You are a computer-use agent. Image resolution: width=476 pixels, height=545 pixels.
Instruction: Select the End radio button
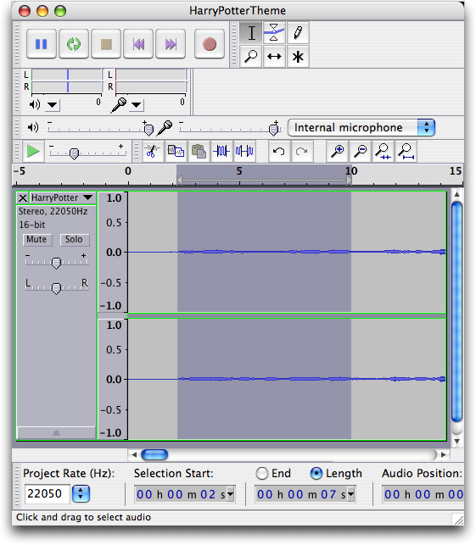coord(261,474)
